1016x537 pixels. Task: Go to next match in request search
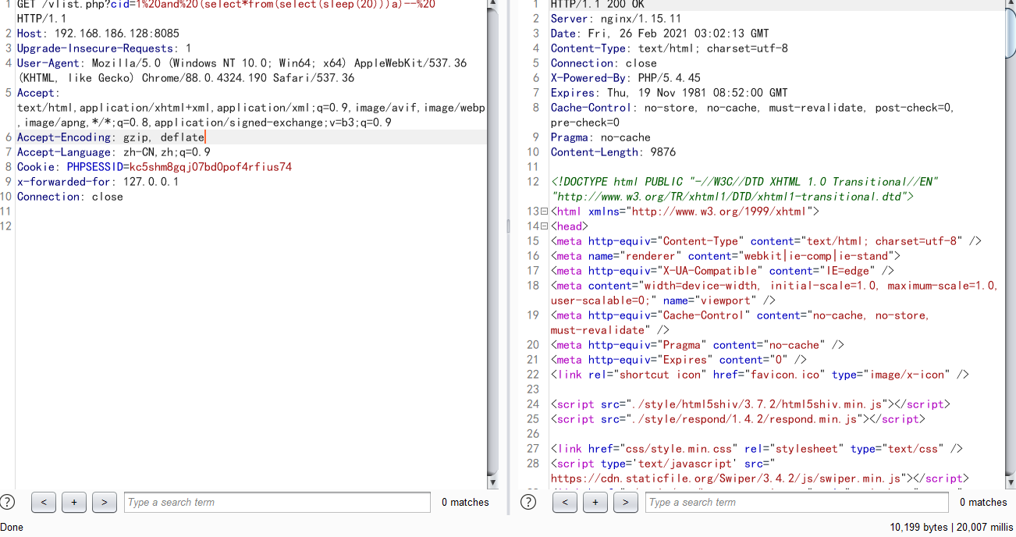104,502
